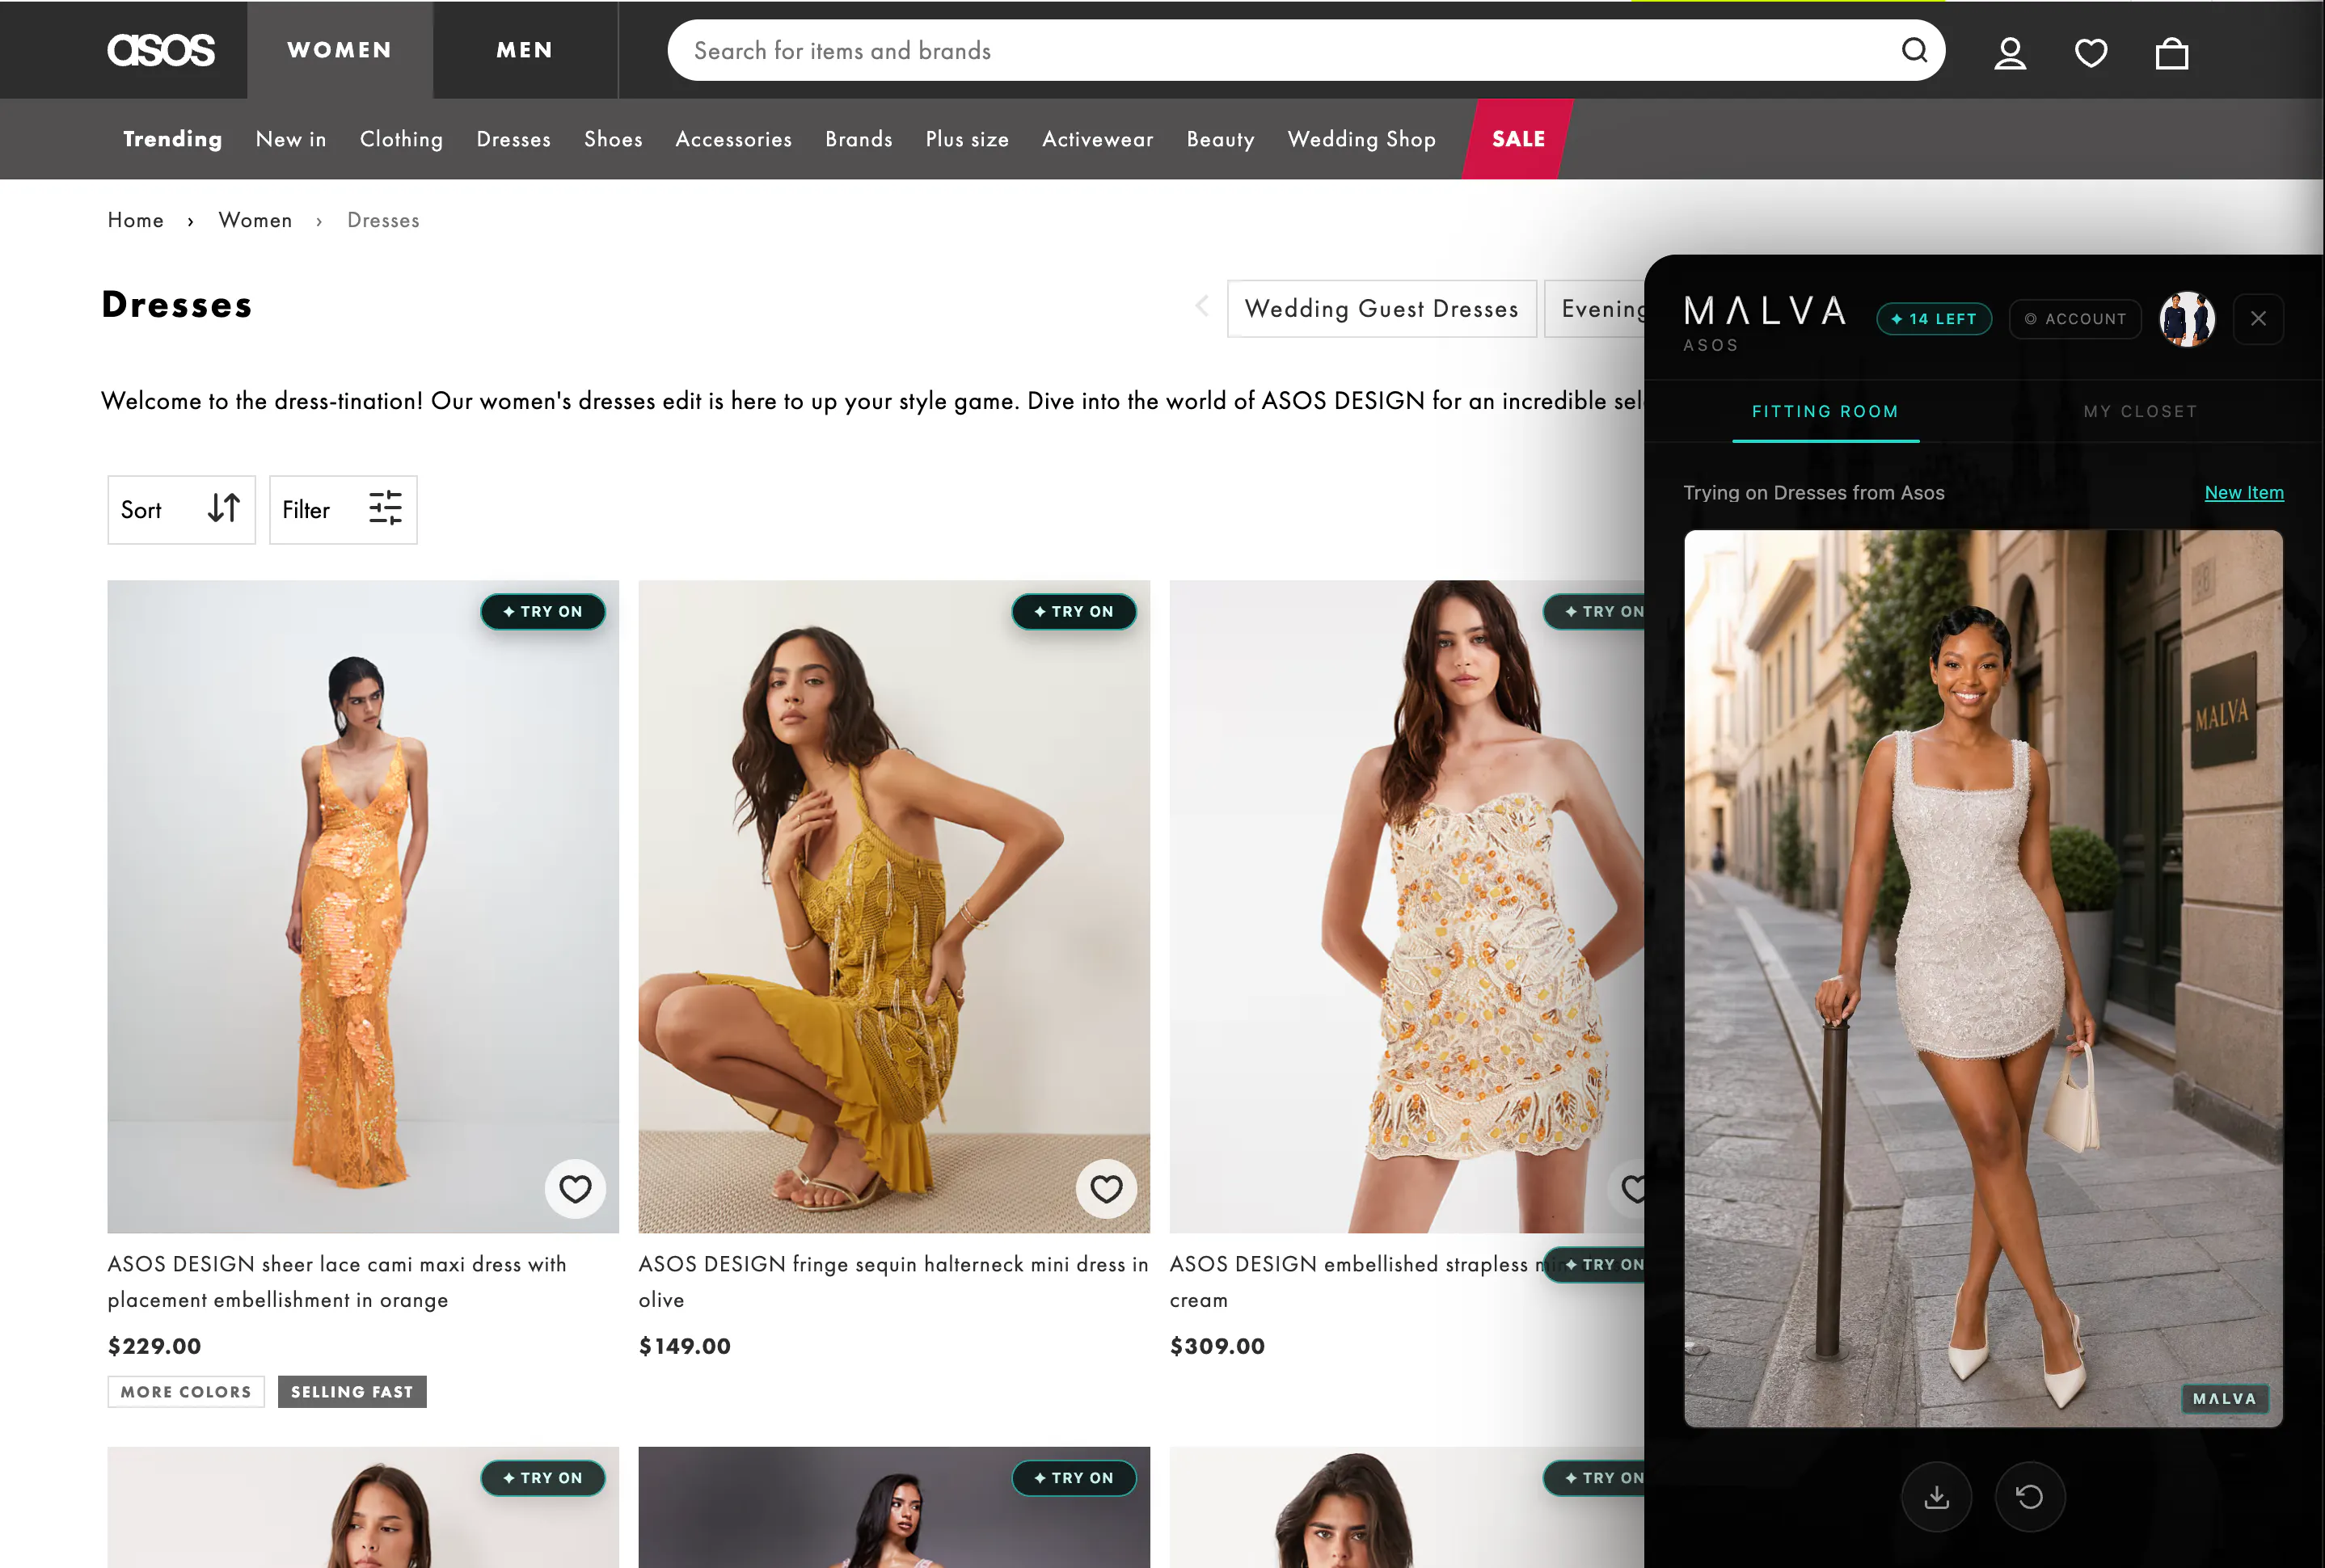2325x1568 pixels.
Task: Click Try On for orange maxi dress
Action: (543, 611)
